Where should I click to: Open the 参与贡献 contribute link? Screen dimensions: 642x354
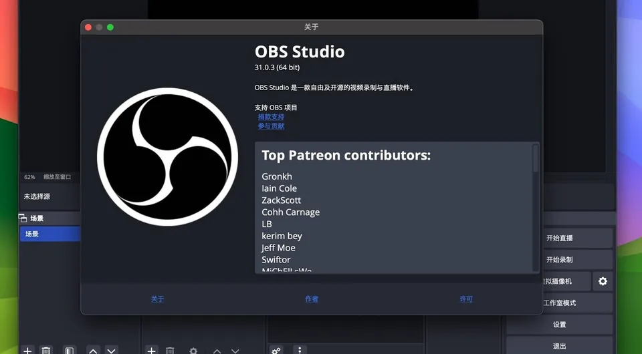click(271, 126)
